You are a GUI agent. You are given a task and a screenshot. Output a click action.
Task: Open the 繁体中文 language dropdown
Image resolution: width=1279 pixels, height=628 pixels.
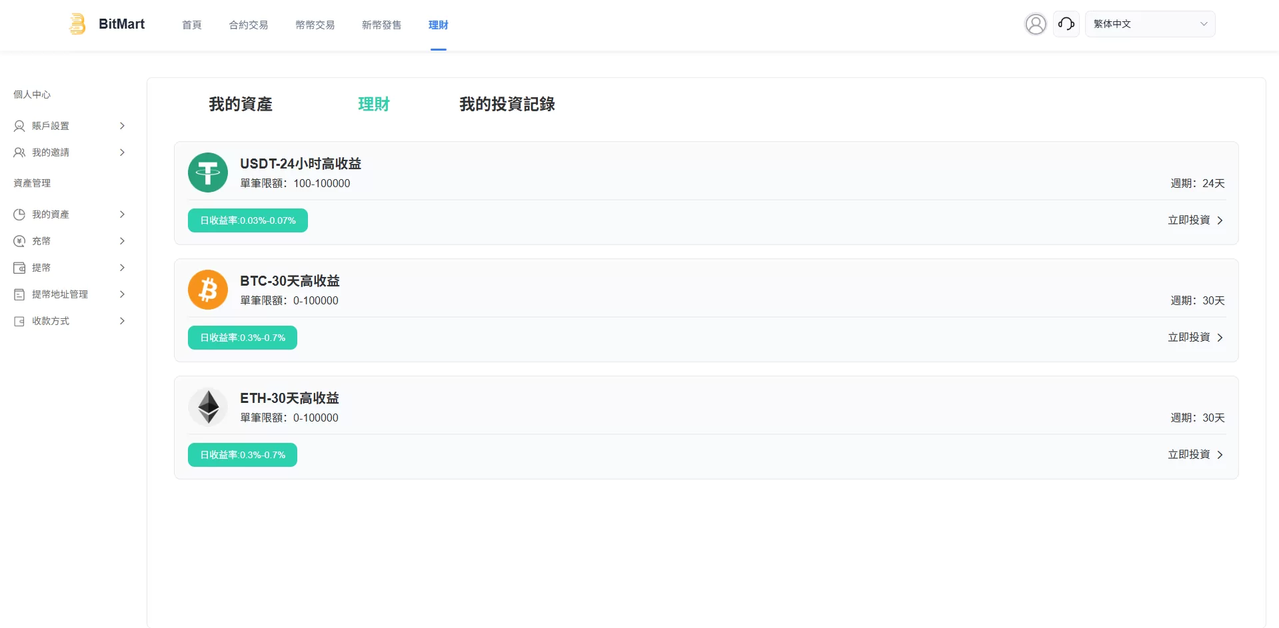1150,24
